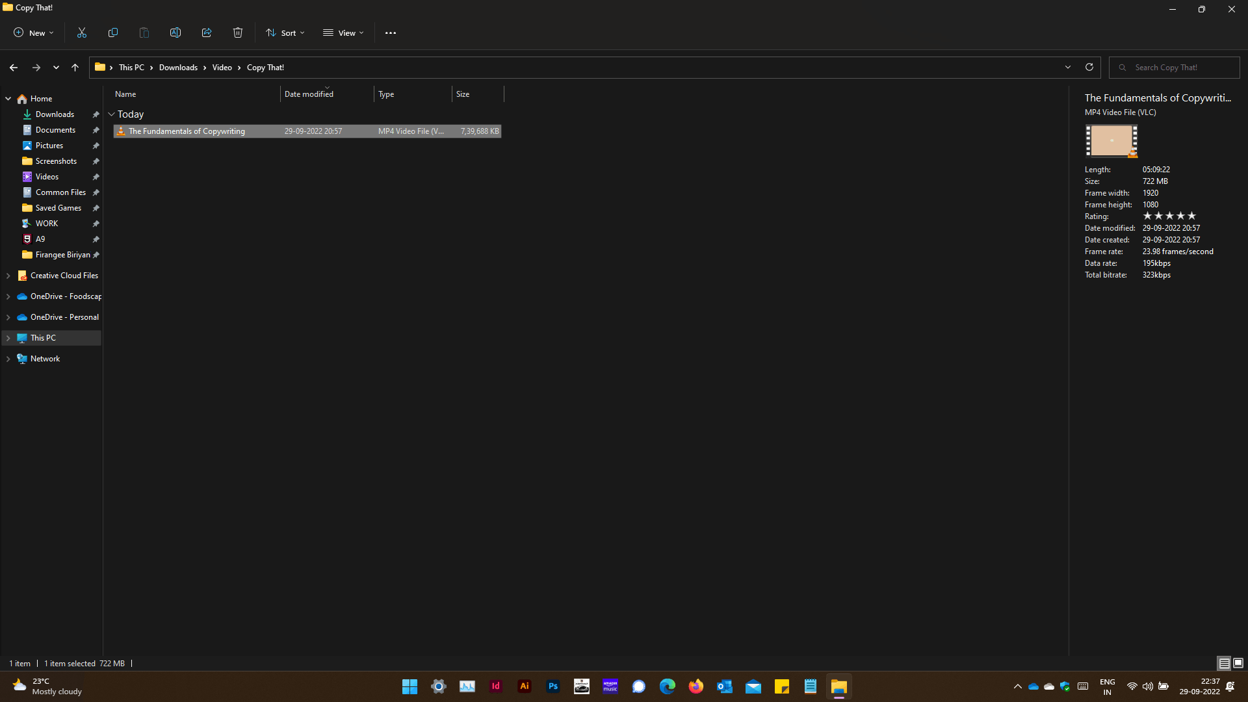Open Adobe InDesign from taskbar
This screenshot has height=702, width=1248.
coord(496,686)
